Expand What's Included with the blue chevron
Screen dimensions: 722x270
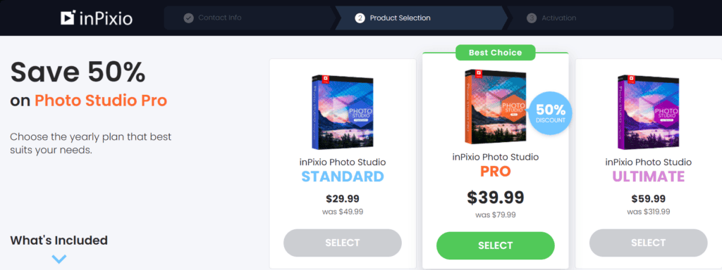click(59, 259)
